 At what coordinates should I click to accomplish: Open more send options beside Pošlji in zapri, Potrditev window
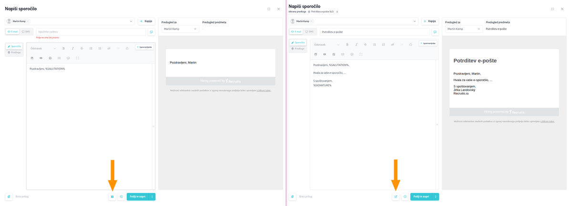tap(436, 196)
